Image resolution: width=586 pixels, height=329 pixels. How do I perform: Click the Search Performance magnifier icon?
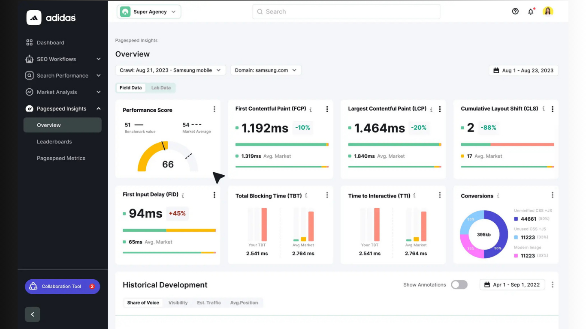coord(29,75)
